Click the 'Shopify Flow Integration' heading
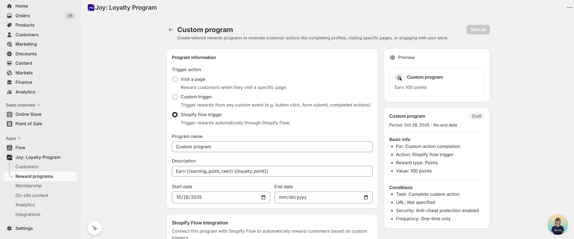 (200, 223)
